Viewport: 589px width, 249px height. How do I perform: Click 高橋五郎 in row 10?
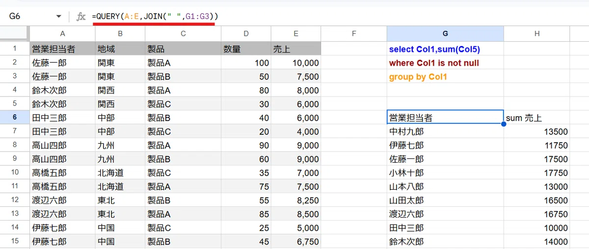(x=62, y=173)
